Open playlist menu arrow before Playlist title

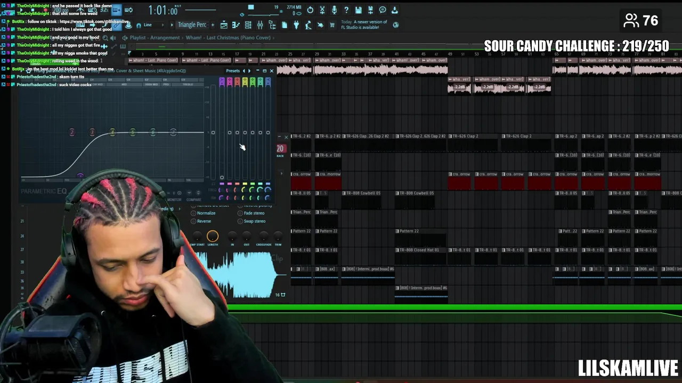125,37
